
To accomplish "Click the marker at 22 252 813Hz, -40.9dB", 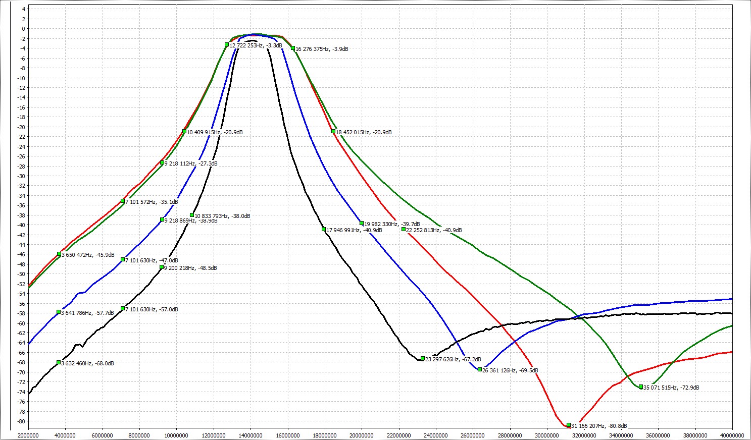I will 404,230.
